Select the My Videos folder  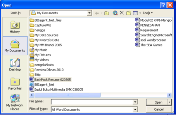39,60
